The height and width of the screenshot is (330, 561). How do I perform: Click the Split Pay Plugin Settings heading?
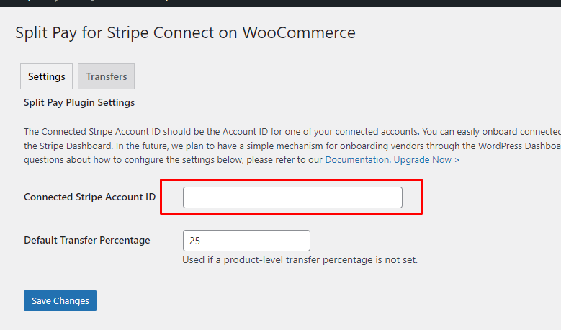79,103
